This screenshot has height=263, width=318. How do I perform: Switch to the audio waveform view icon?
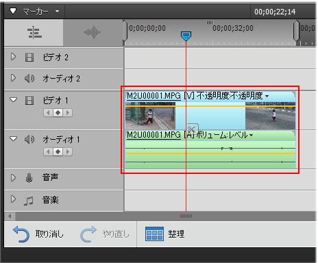[x=93, y=32]
